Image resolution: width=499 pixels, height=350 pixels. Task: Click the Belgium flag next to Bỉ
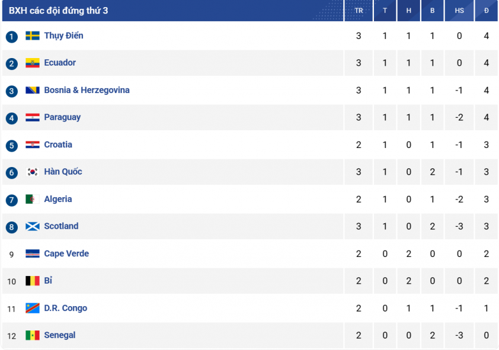(x=33, y=281)
